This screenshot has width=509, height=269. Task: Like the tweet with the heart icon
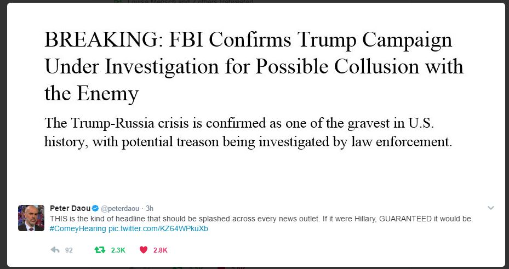[x=144, y=250]
